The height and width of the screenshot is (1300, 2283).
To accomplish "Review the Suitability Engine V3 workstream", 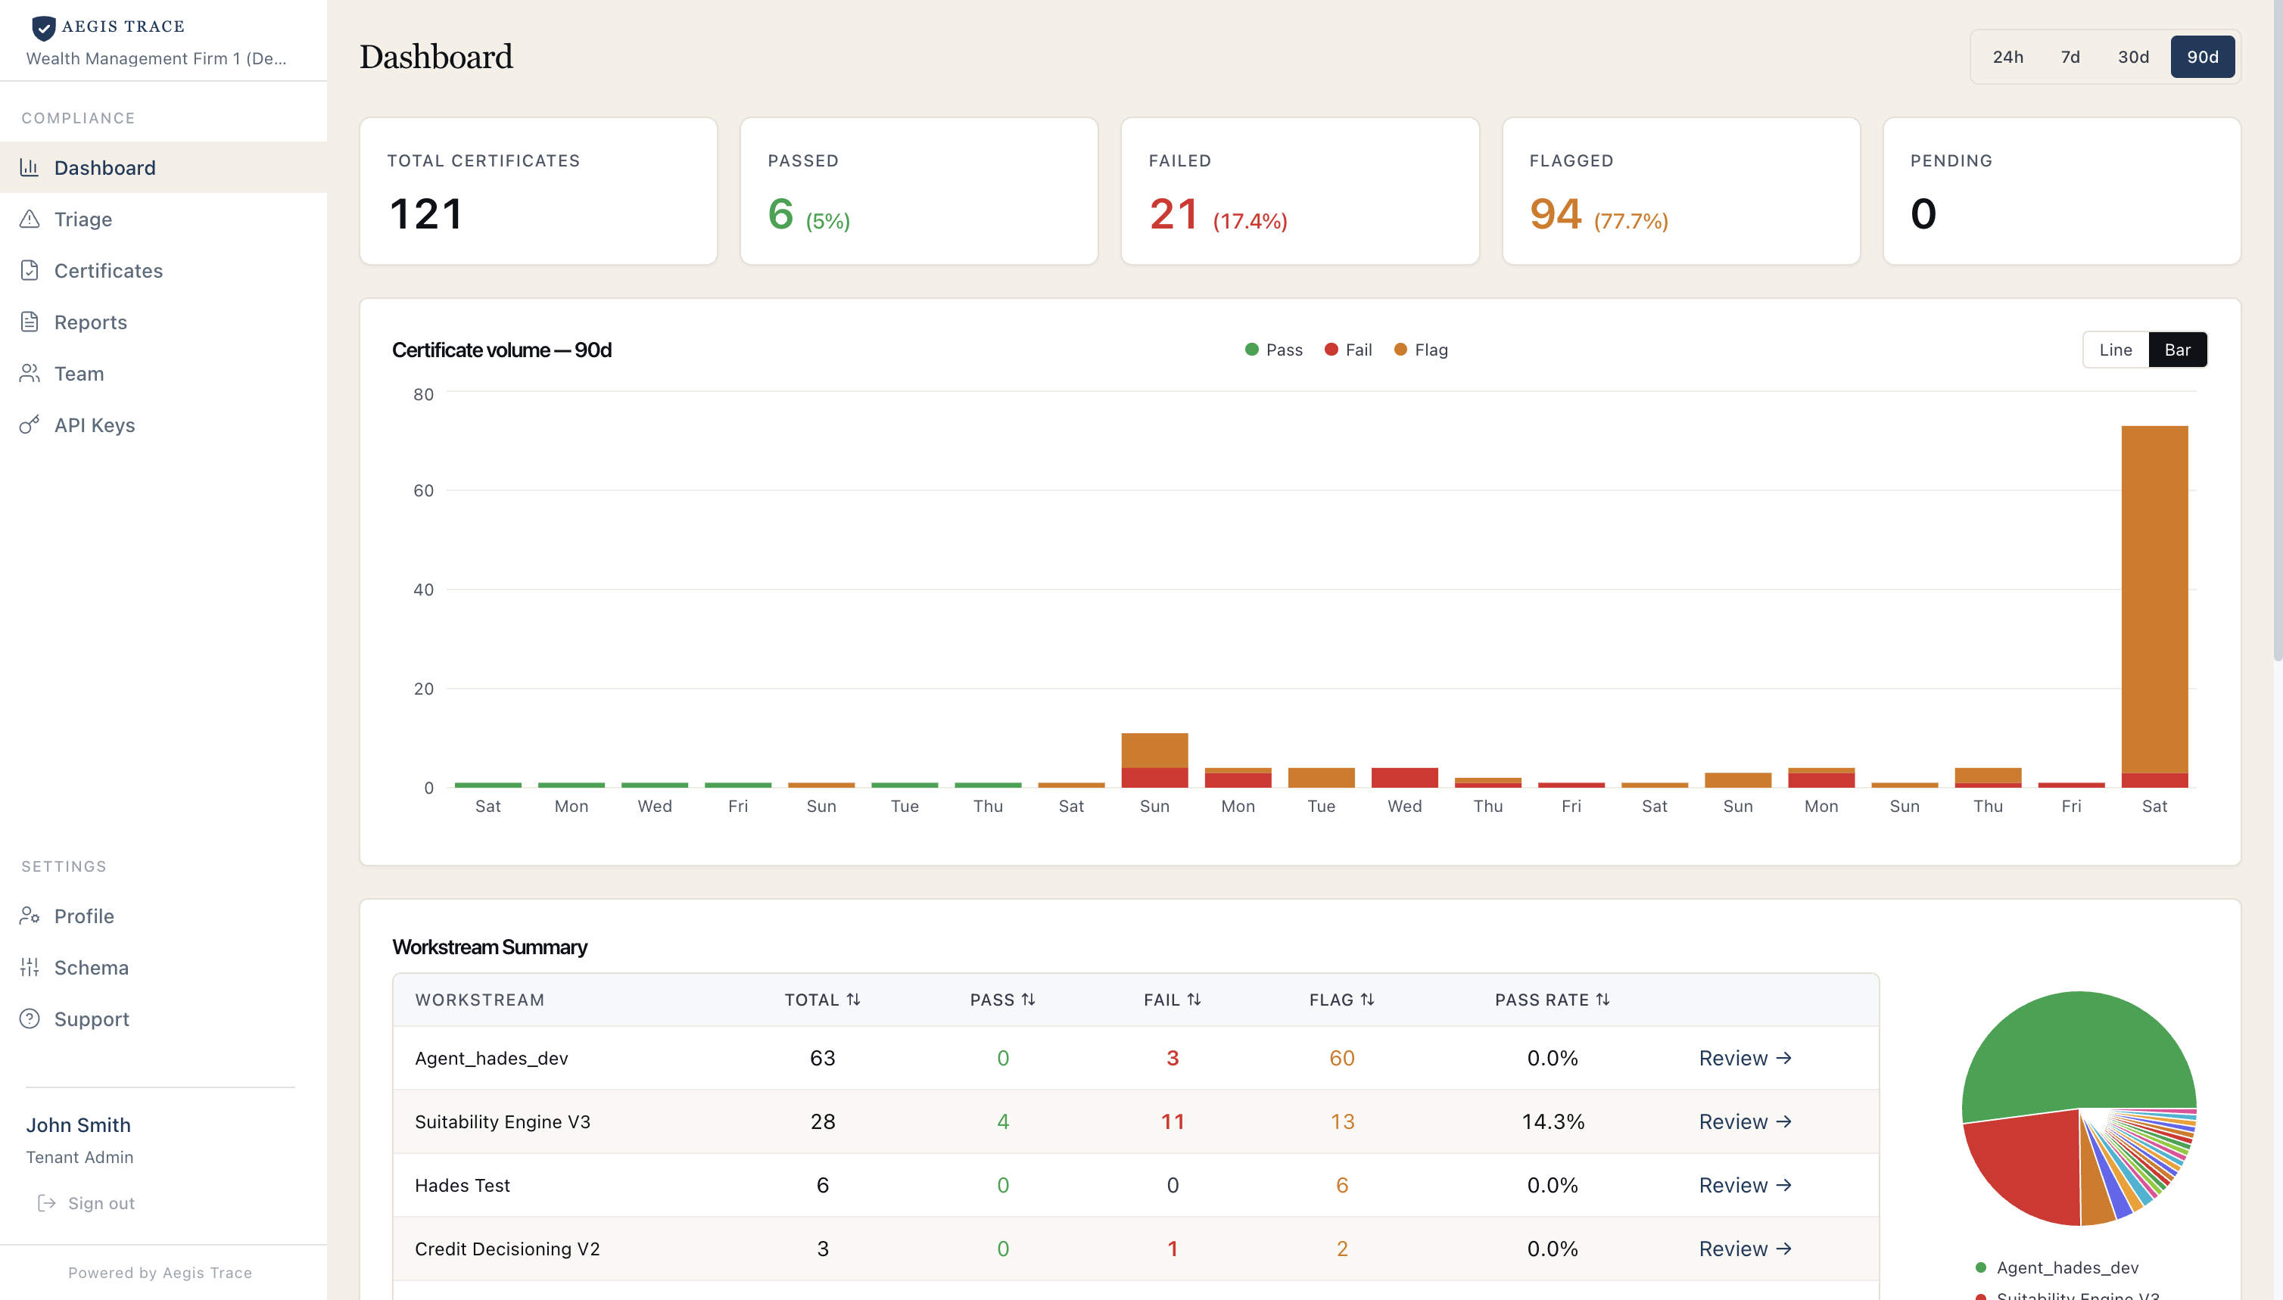I will pos(1746,1121).
